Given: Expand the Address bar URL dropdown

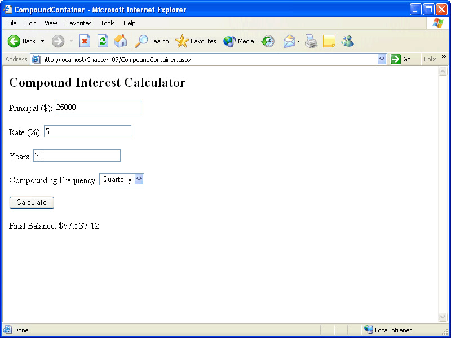Looking at the screenshot, I should [x=382, y=59].
